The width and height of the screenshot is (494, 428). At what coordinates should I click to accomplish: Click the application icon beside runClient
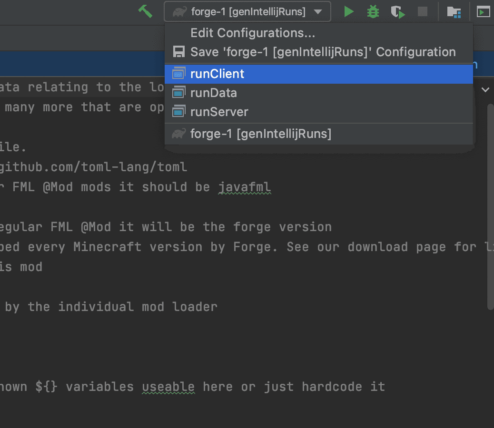click(178, 73)
